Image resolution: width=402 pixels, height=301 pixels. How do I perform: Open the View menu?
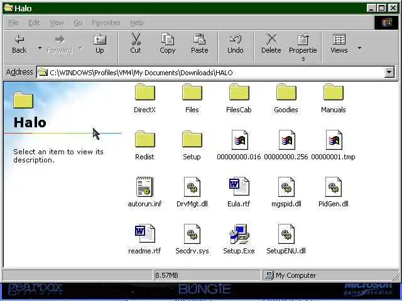click(x=57, y=23)
